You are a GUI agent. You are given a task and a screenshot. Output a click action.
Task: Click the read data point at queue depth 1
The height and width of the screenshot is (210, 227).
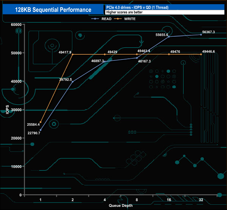[x=41, y=130]
